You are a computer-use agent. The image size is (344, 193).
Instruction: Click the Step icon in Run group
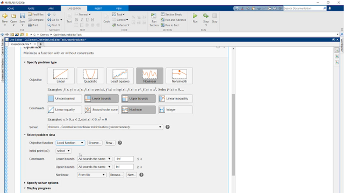[206, 16]
